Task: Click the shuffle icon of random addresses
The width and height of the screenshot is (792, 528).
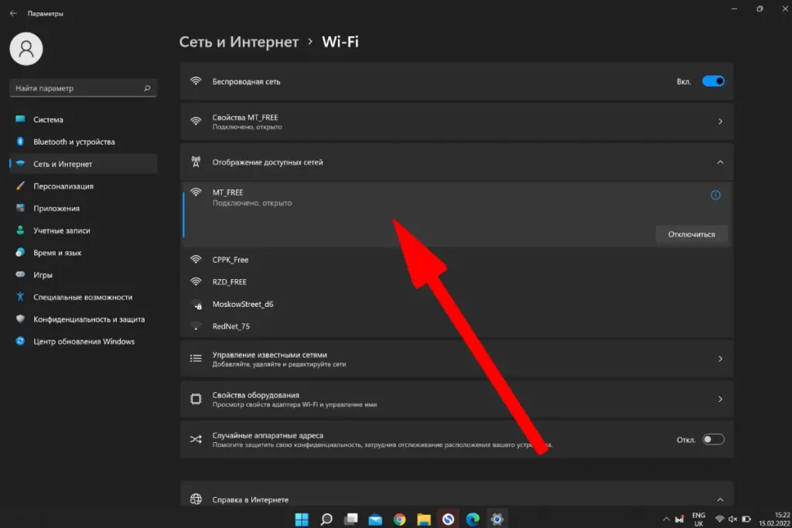Action: point(196,440)
